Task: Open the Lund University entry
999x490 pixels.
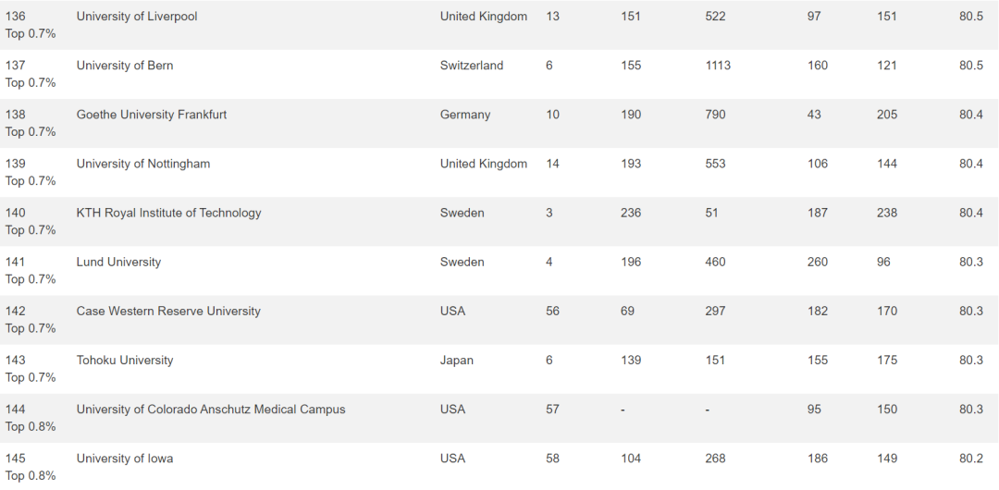Action: (118, 262)
